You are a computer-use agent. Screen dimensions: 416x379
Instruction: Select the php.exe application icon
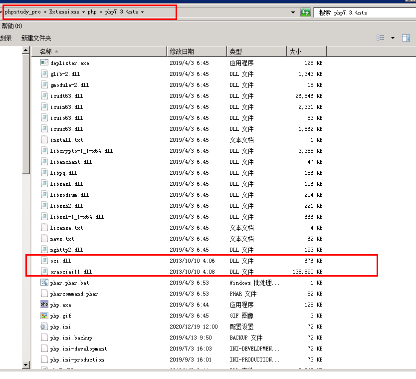pyautogui.click(x=44, y=305)
